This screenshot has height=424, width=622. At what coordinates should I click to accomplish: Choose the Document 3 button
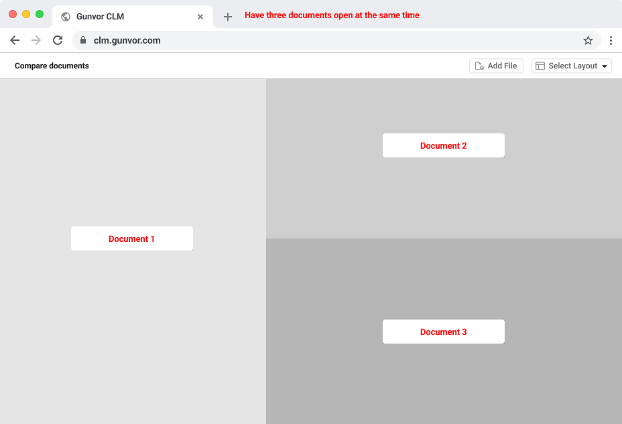443,332
